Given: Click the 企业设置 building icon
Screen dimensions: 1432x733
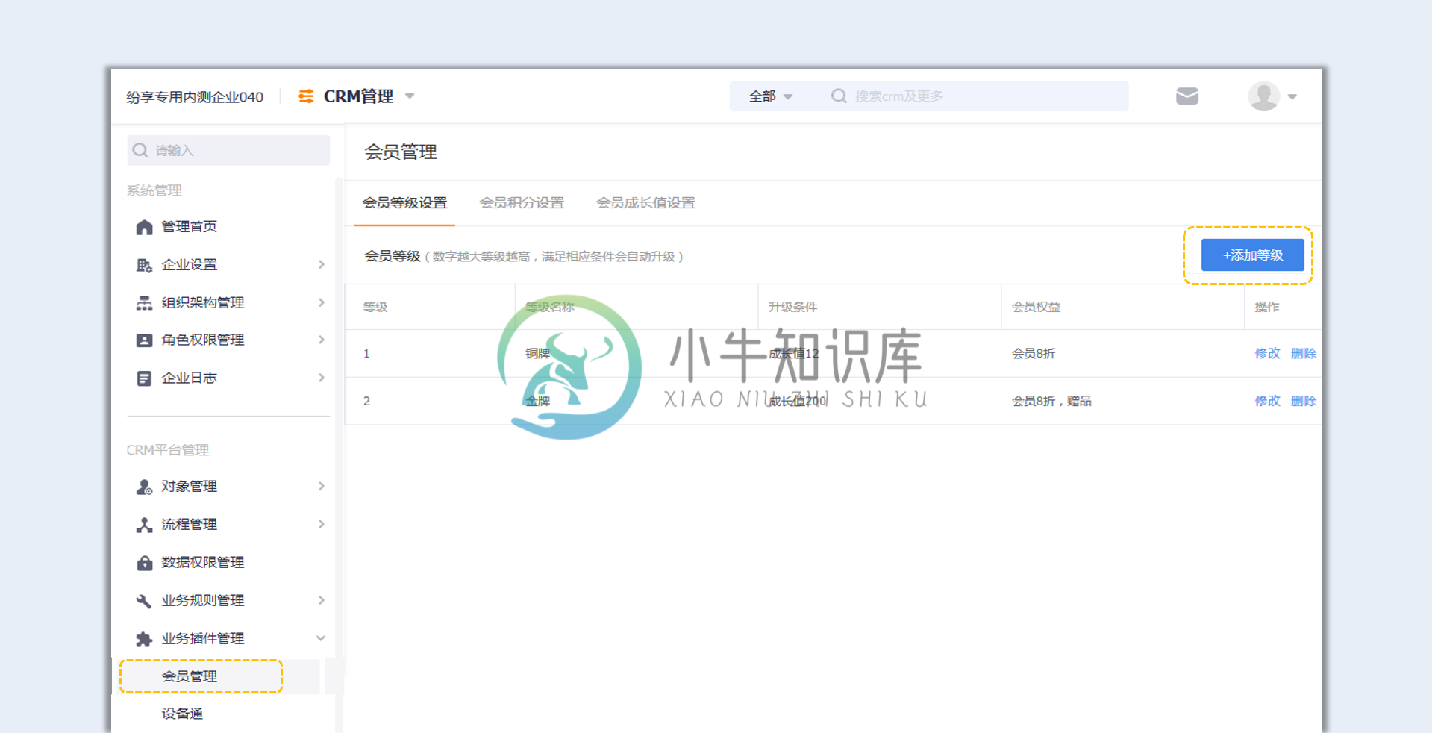Looking at the screenshot, I should tap(144, 265).
